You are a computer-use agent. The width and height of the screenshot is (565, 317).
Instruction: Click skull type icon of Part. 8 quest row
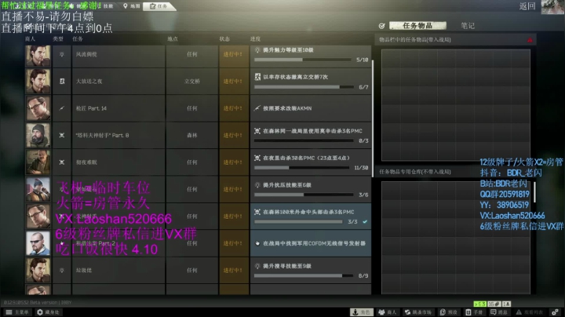click(62, 135)
